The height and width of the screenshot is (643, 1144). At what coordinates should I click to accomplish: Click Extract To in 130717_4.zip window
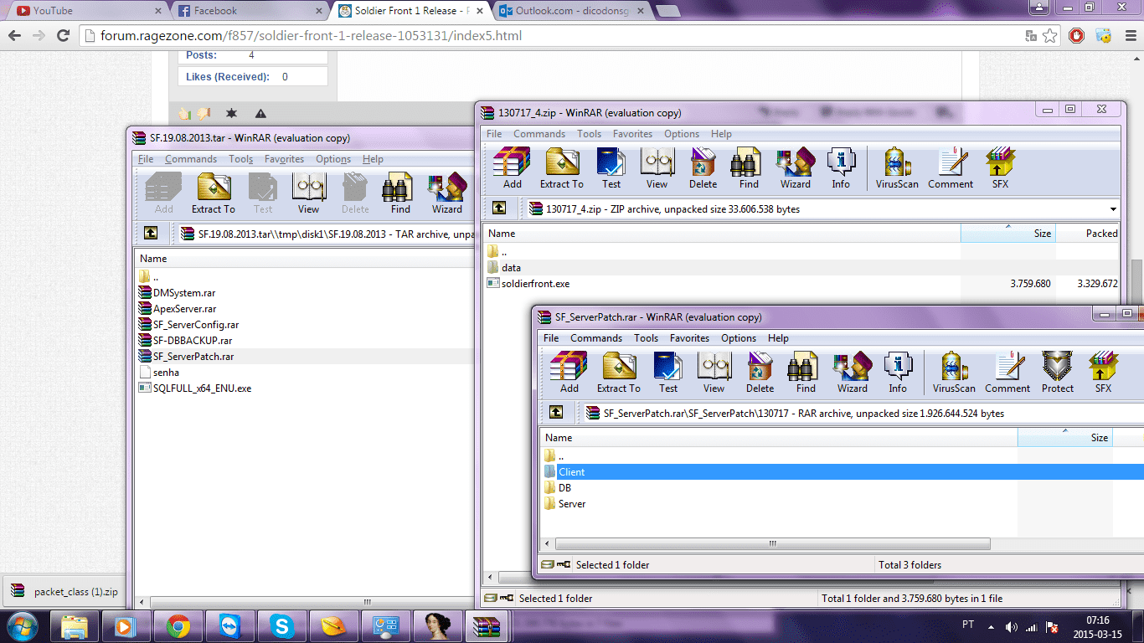562,168
